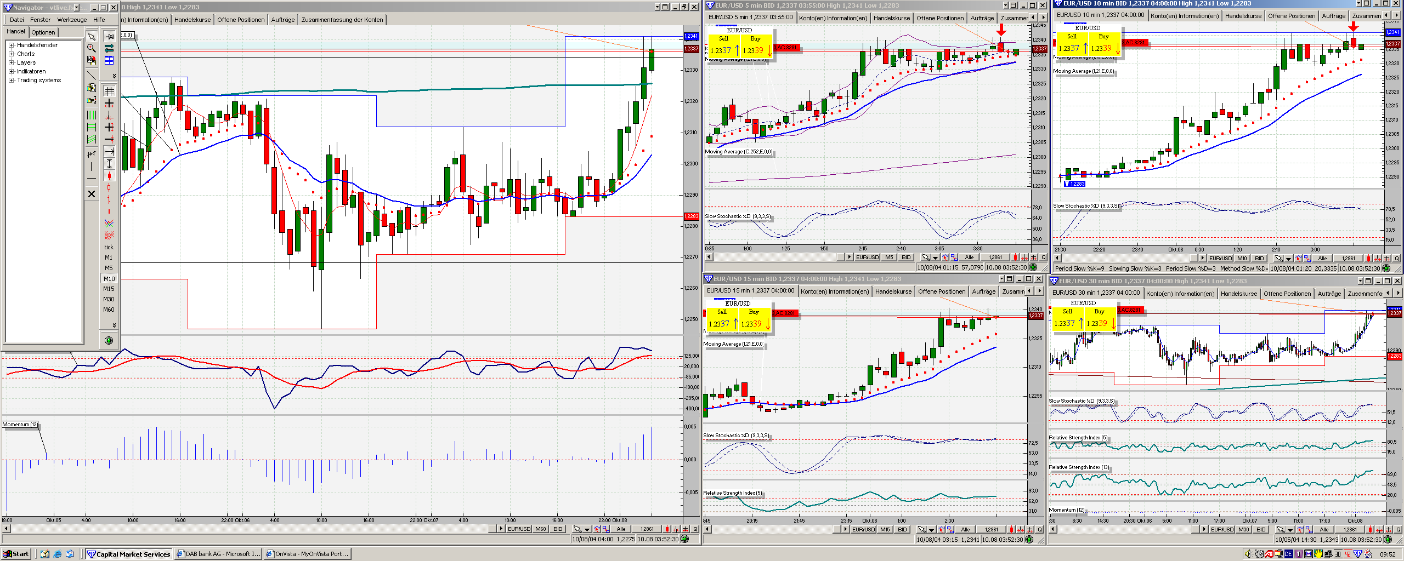Select the arrow pointer tool in Navigator toolbar
This screenshot has width=1404, height=561.
[x=92, y=36]
